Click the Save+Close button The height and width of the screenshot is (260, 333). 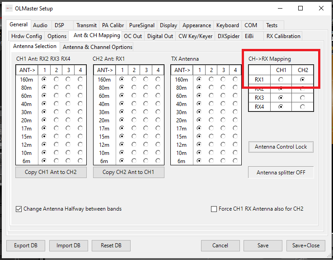point(305,246)
